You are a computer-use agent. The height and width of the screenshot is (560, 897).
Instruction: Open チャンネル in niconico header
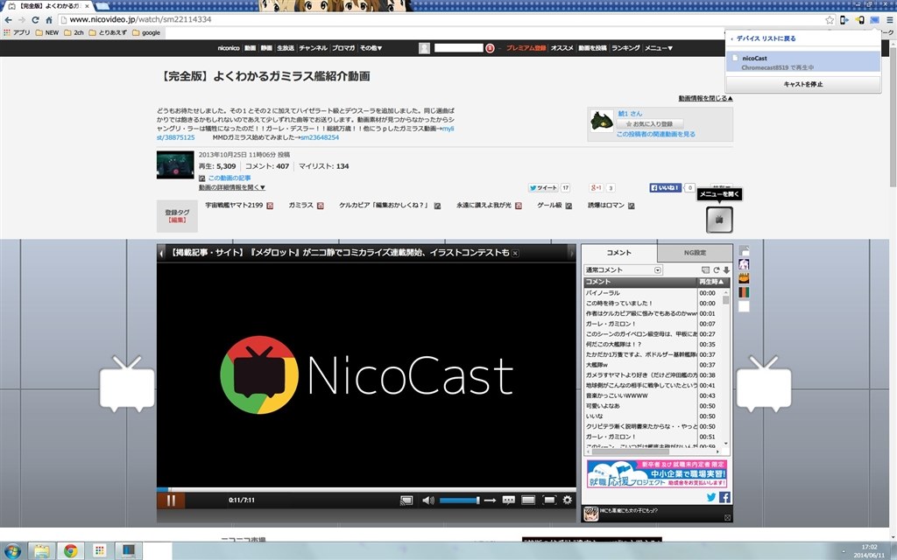[x=313, y=49]
